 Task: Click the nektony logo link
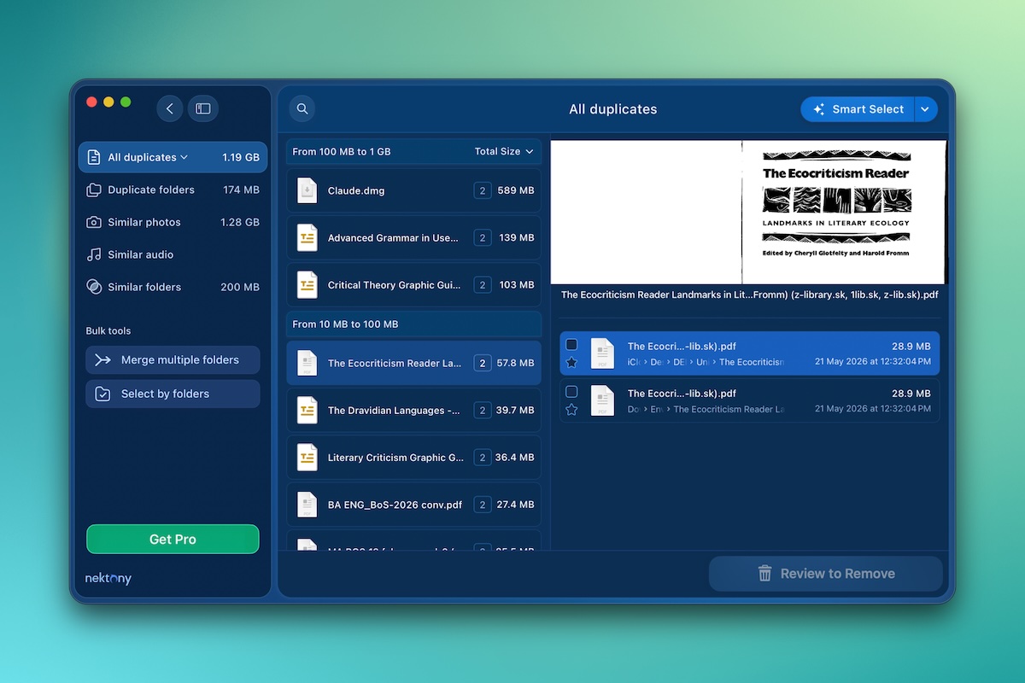[x=108, y=578]
